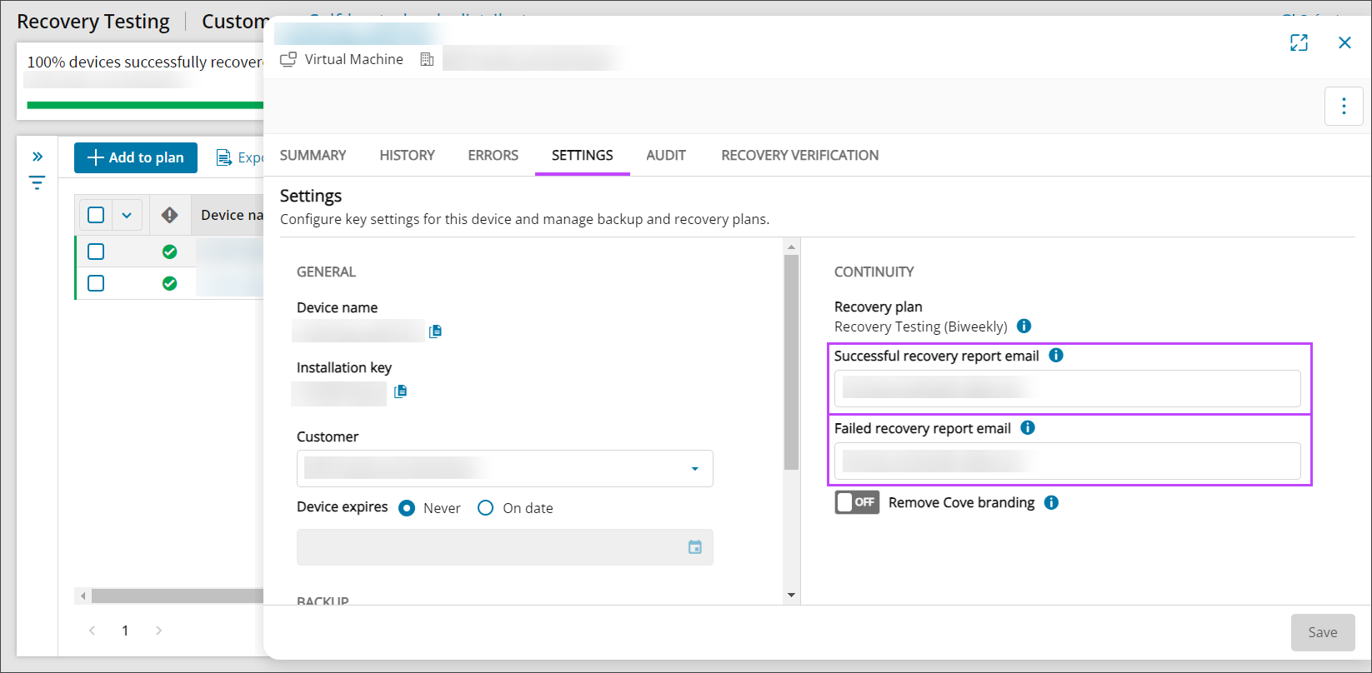The height and width of the screenshot is (673, 1372).
Task: Tick the select-all devices header checkbox
Action: tap(96, 215)
